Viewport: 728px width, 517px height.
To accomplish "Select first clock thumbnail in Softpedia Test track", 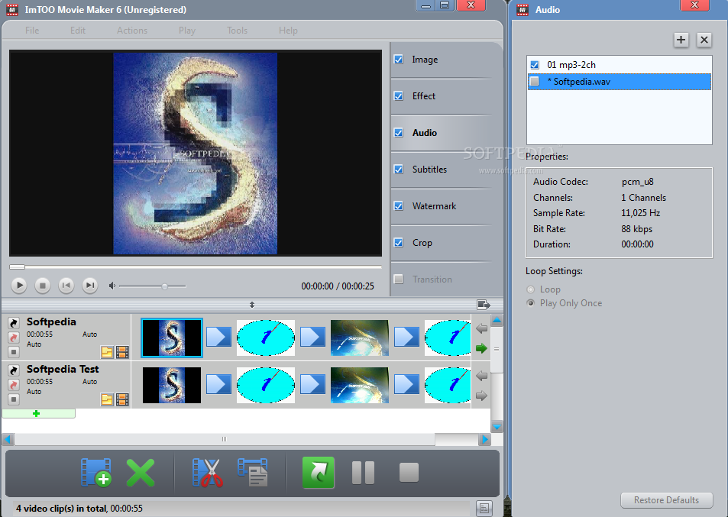I will click(x=266, y=385).
